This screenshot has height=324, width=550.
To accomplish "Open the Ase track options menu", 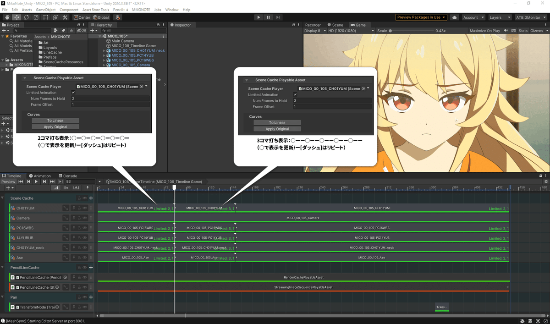I will [91, 258].
